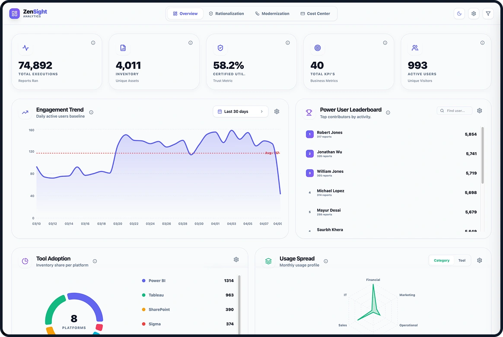
Task: Click the Find user search field
Action: pos(454,111)
